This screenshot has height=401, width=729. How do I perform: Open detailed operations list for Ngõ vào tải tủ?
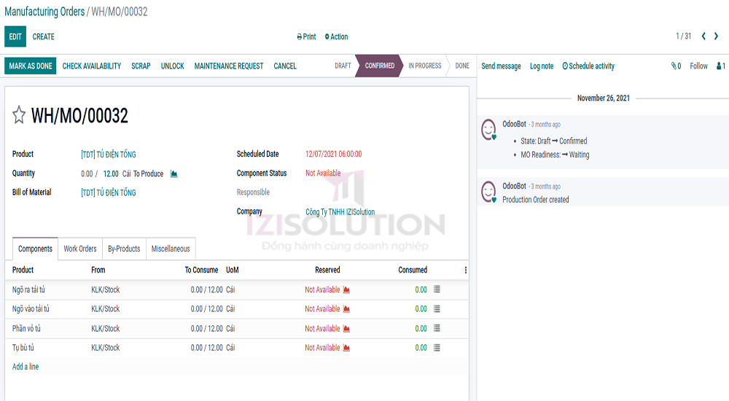coord(437,309)
